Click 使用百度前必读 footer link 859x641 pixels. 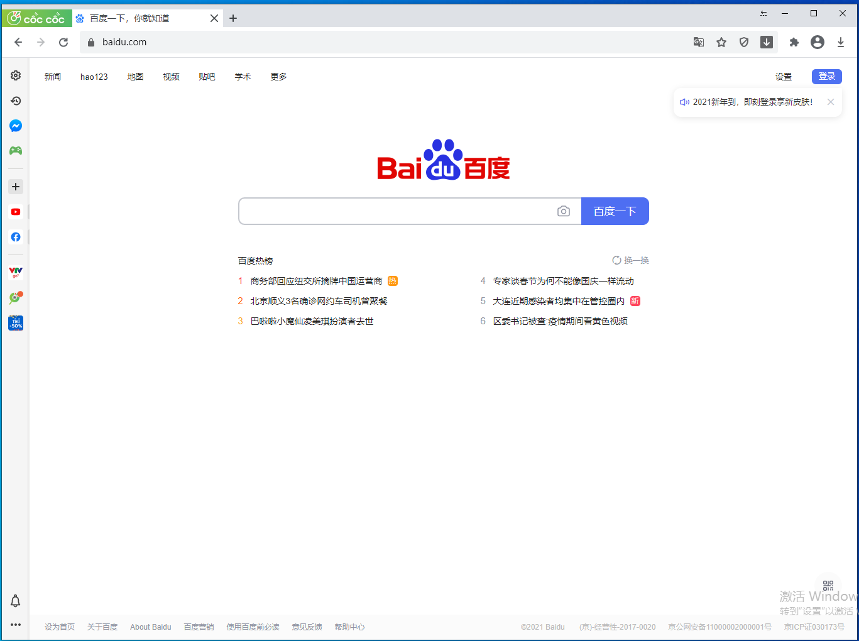[253, 627]
